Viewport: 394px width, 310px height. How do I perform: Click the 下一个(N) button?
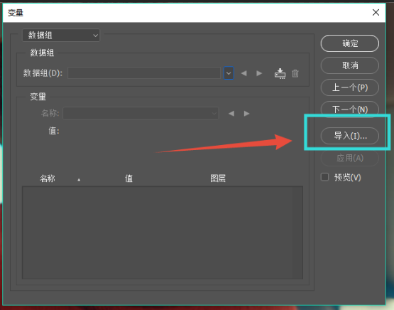(350, 109)
